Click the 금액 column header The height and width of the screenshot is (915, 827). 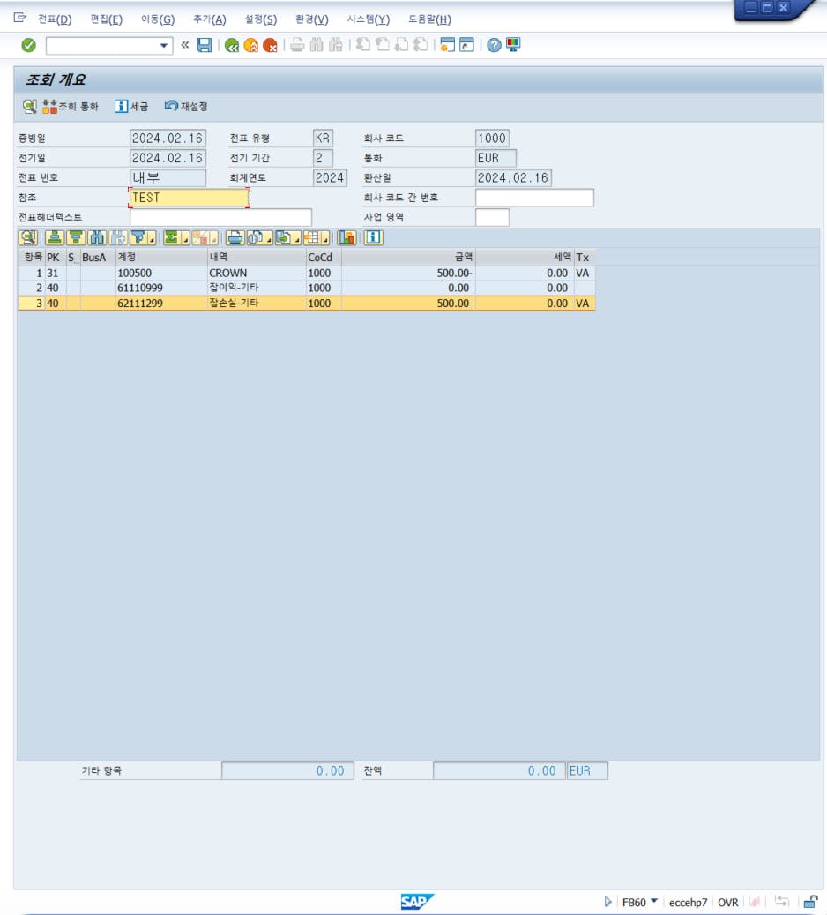408,258
